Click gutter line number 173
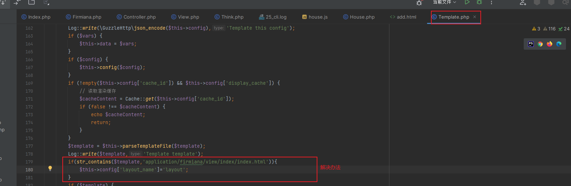Viewport: 571px width, 186px height. click(x=29, y=115)
